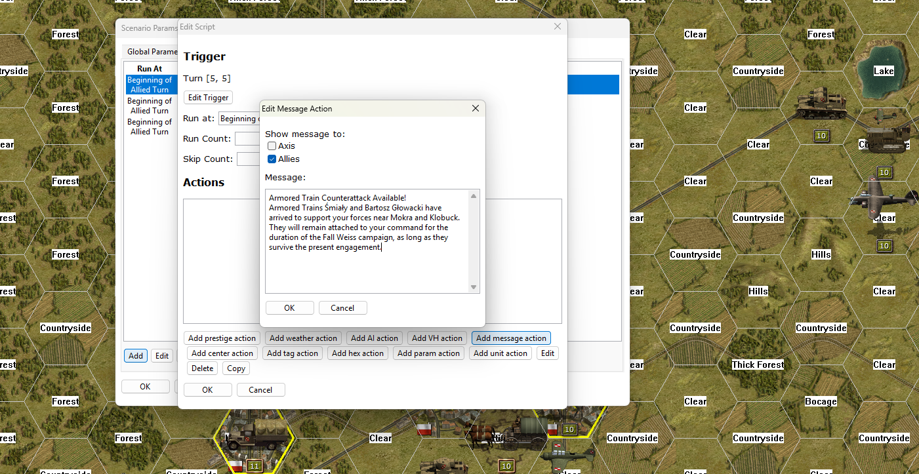Click the Edit Trigger button
Image resolution: width=919 pixels, height=474 pixels.
(208, 98)
